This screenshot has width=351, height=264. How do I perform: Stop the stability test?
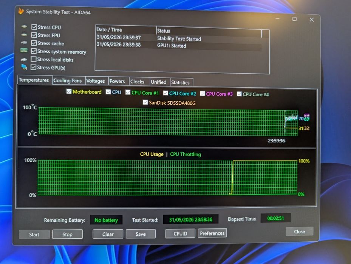[x=67, y=234]
